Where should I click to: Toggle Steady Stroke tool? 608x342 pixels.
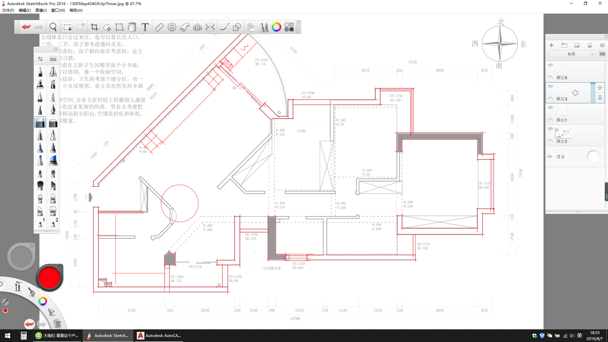pyautogui.click(x=224, y=27)
